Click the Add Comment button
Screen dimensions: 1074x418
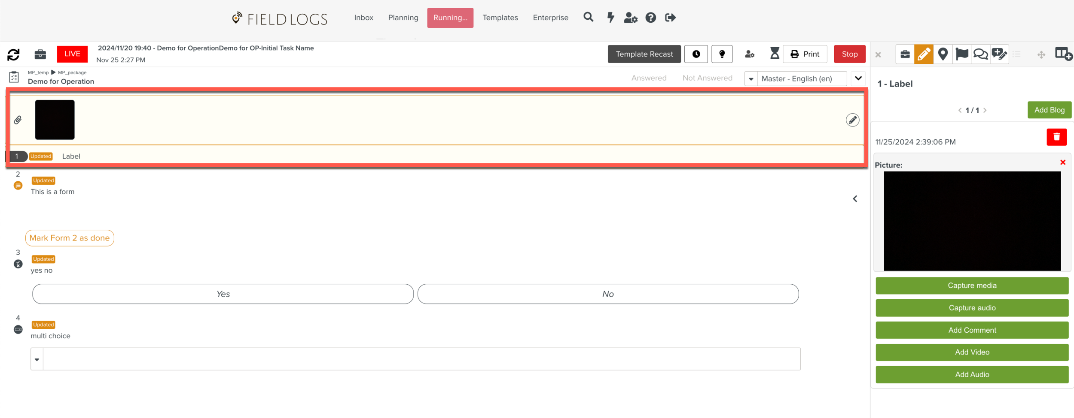(972, 330)
